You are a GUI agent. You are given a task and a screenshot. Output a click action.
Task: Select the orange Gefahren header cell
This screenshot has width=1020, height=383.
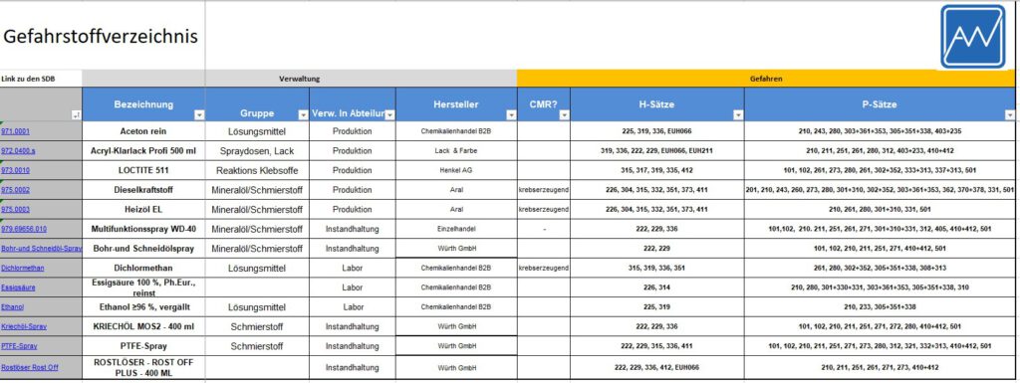[766, 79]
